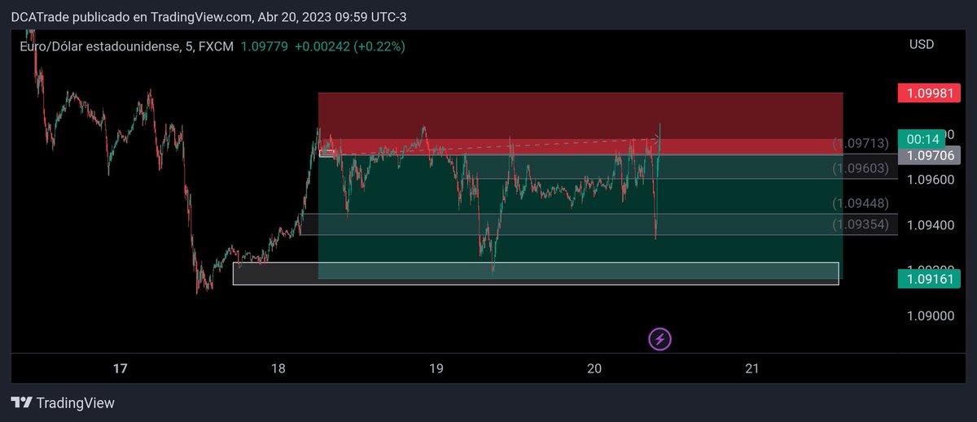The width and height of the screenshot is (977, 422).
Task: Click the (1.09713) level label
Action: click(861, 144)
